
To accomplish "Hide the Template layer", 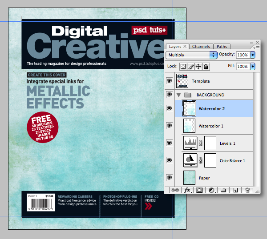I will [169, 81].
